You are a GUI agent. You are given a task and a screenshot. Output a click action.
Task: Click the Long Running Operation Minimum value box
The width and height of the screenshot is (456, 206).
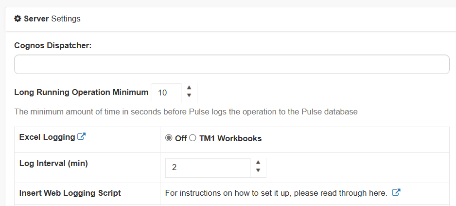click(x=166, y=93)
